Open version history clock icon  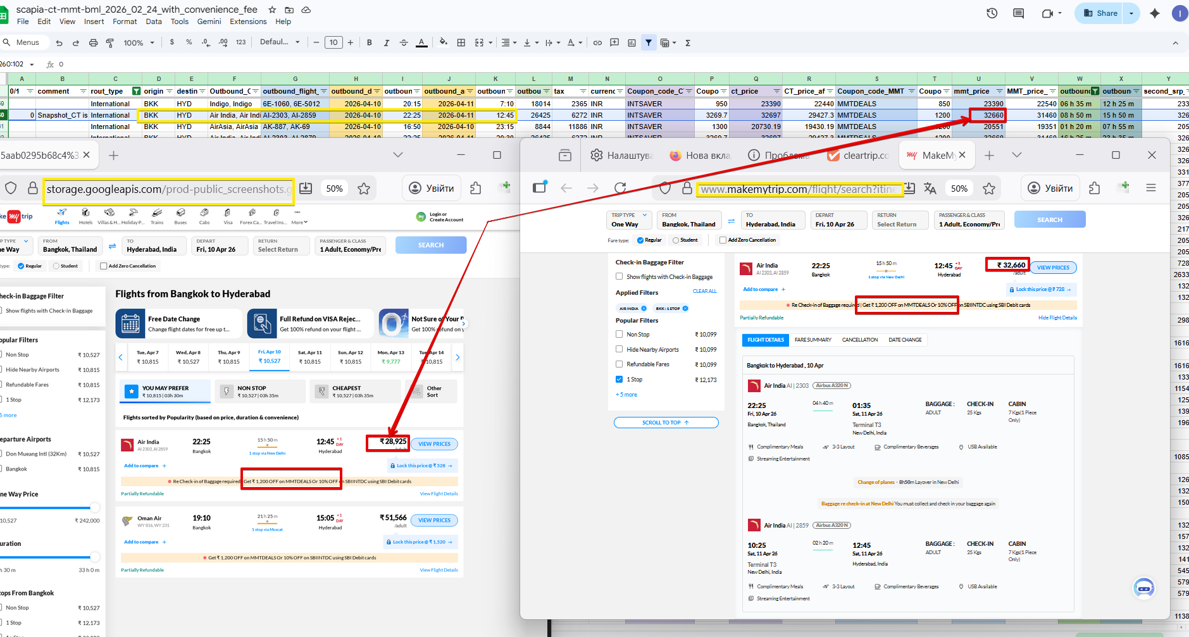pyautogui.click(x=992, y=13)
